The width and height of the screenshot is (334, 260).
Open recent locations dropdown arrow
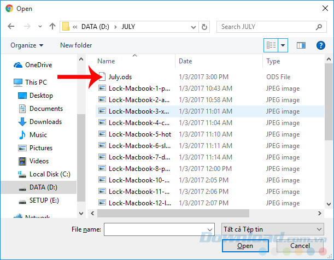(x=40, y=27)
